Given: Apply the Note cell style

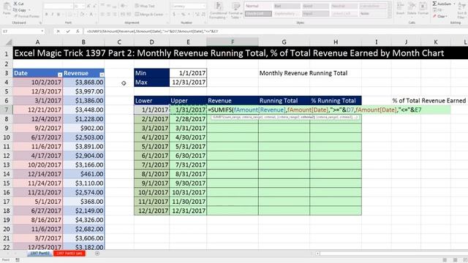Looking at the screenshot, I should click(373, 14).
